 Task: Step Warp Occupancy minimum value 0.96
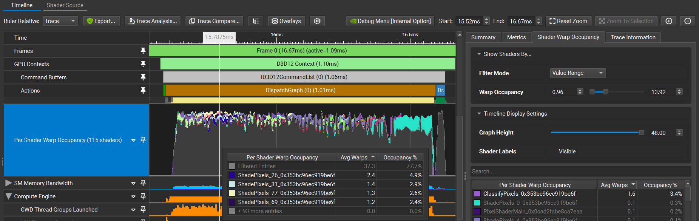580,92
